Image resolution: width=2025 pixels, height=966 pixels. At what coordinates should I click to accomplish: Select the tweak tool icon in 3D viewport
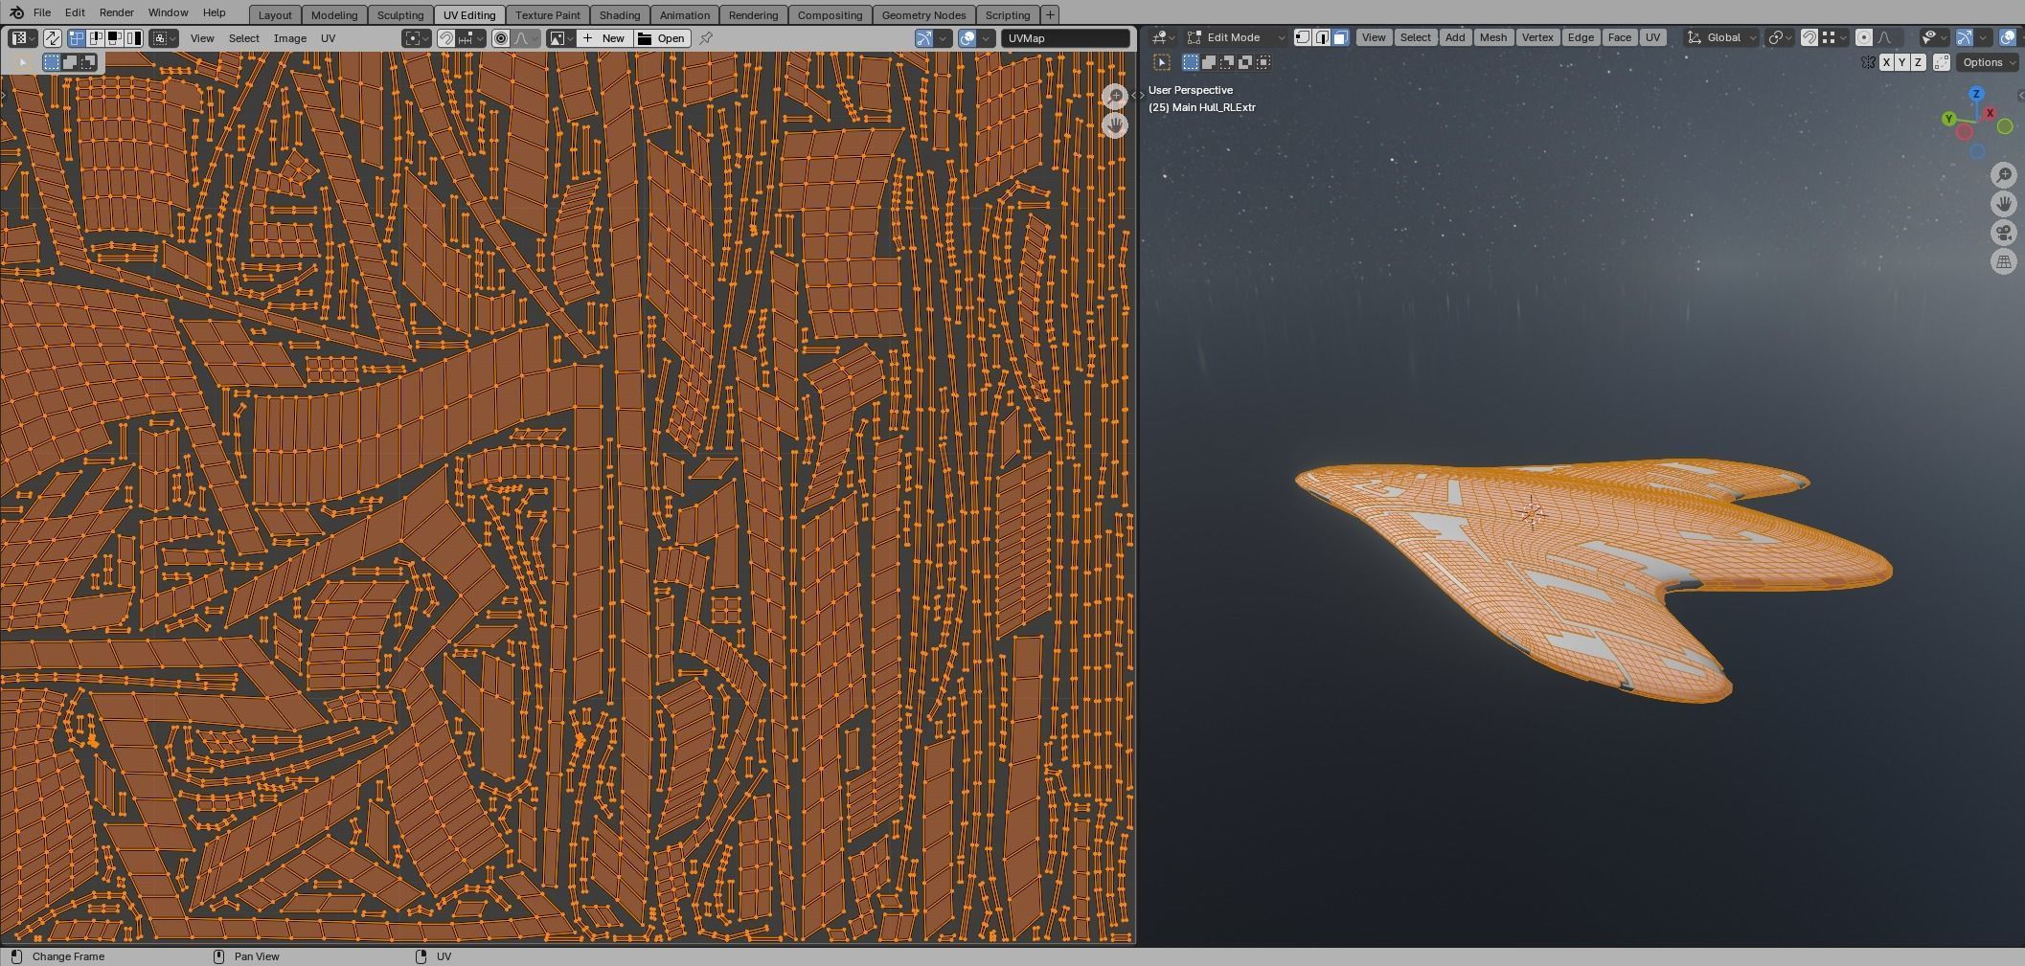pos(1161,62)
